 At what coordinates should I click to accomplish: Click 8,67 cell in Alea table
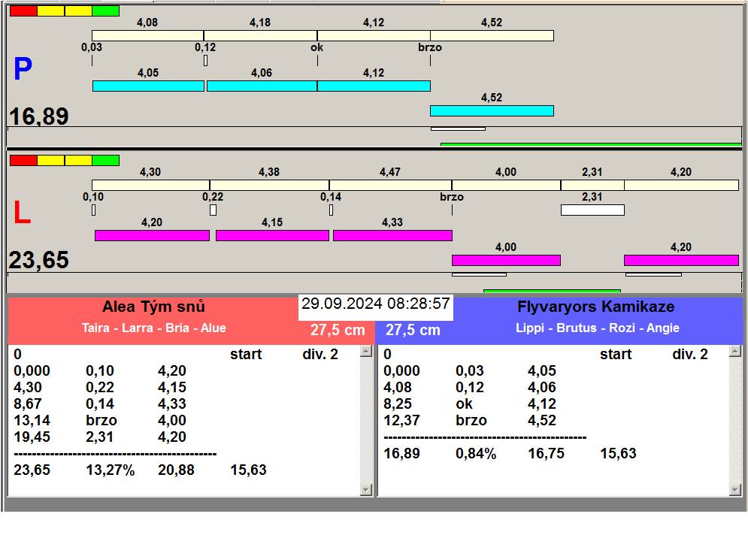28,404
